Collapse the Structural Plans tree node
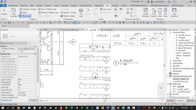The width and height of the screenshot is (196, 110). (171, 32)
